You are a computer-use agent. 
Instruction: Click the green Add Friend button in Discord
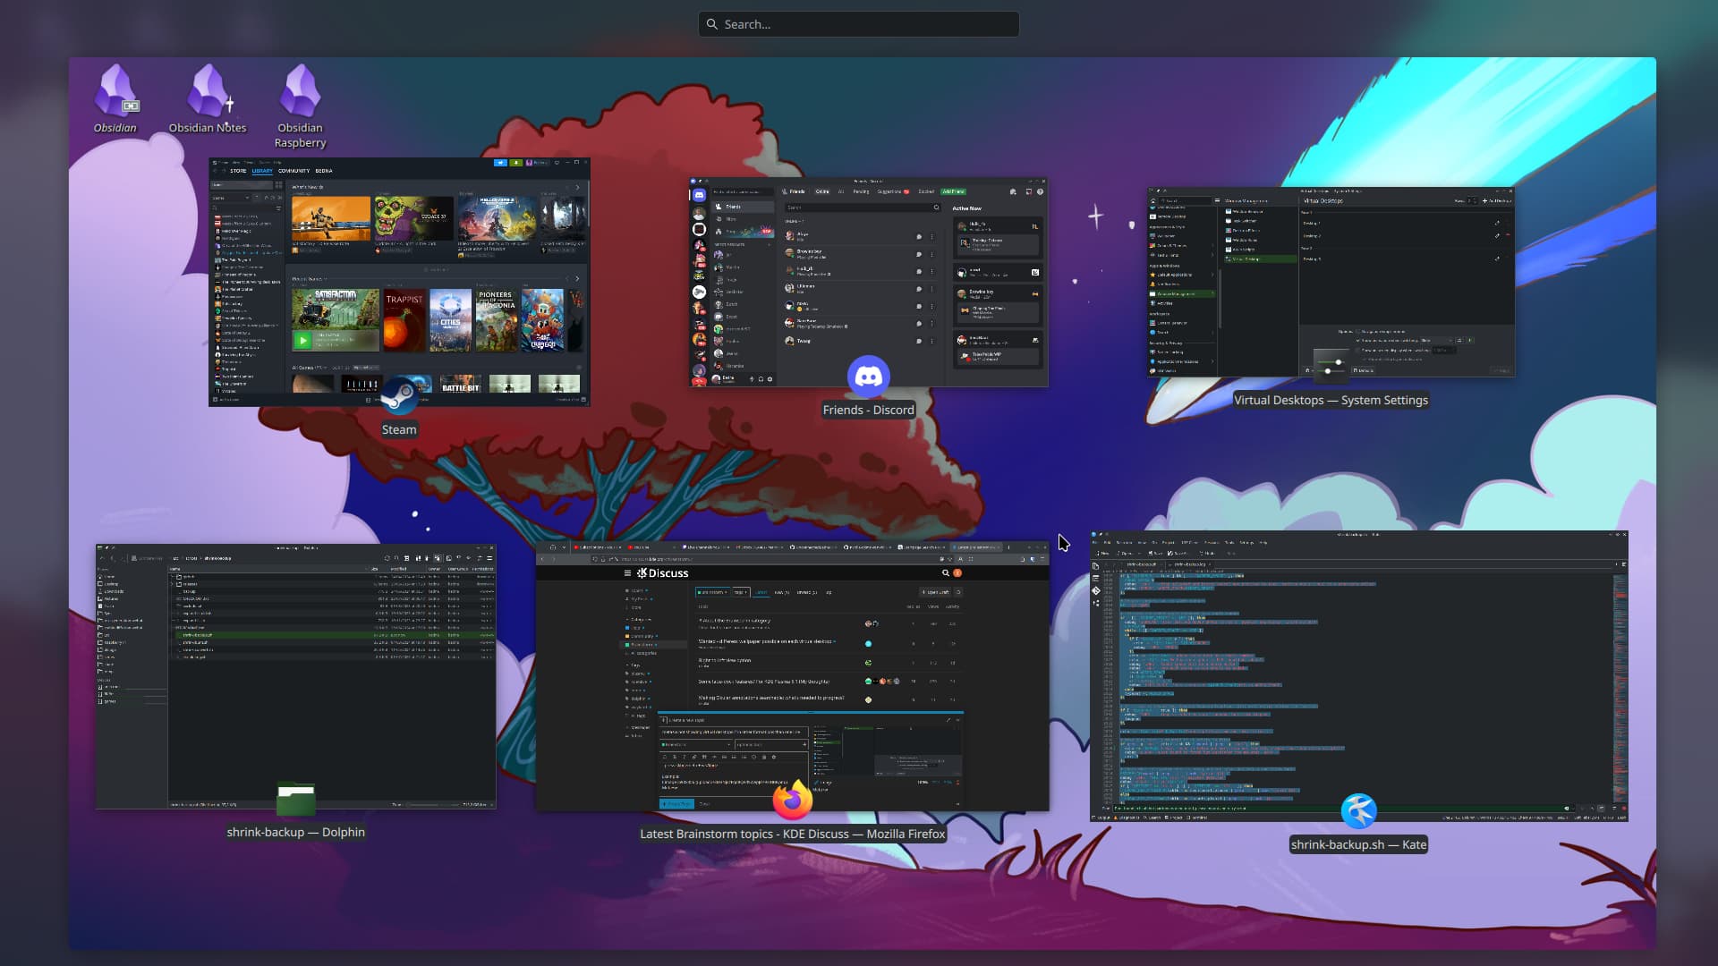click(953, 191)
